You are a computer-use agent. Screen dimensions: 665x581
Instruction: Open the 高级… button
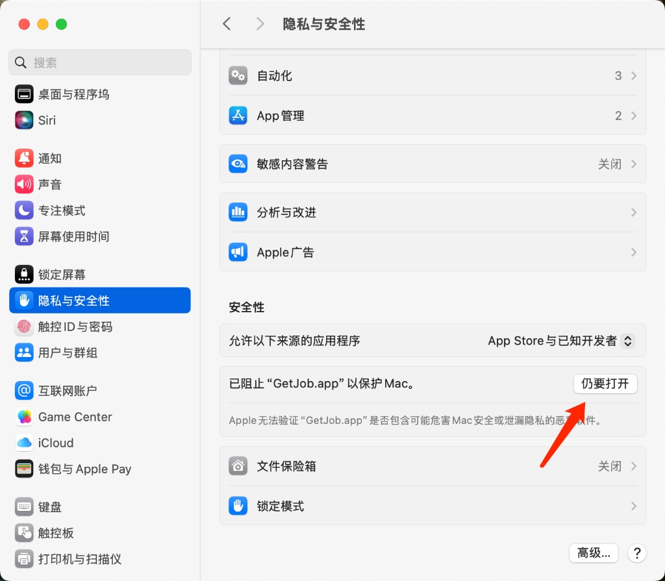point(594,552)
